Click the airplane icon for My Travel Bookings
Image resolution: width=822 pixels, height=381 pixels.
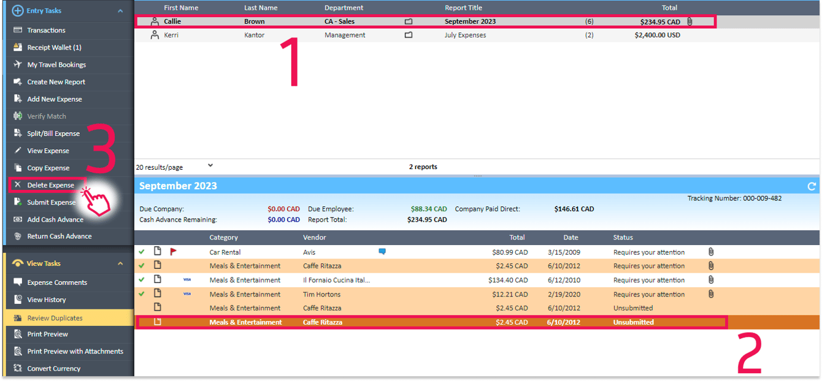tap(18, 64)
